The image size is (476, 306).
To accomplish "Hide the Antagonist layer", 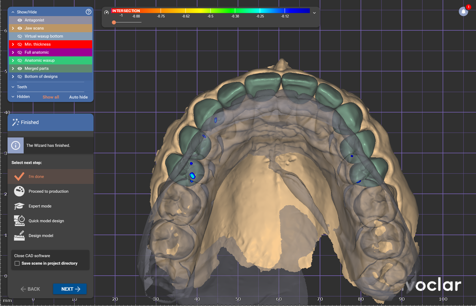I will 20,20.
